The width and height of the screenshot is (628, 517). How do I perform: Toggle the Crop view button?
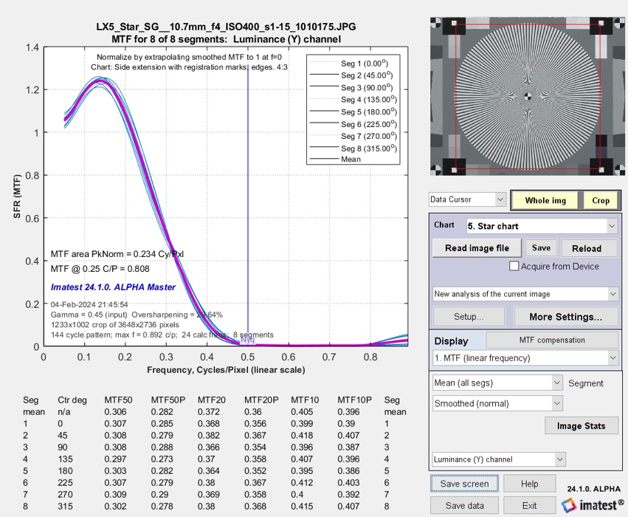601,200
